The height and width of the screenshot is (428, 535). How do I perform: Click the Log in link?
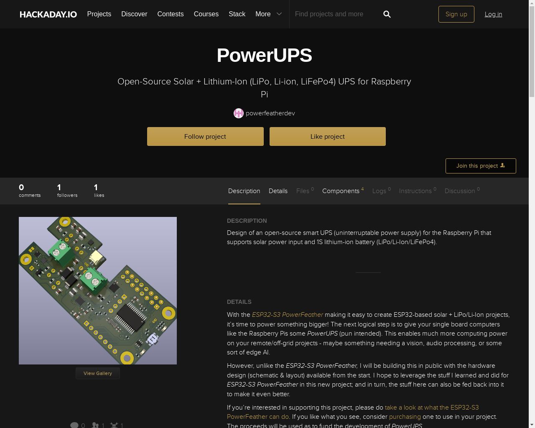pyautogui.click(x=493, y=14)
